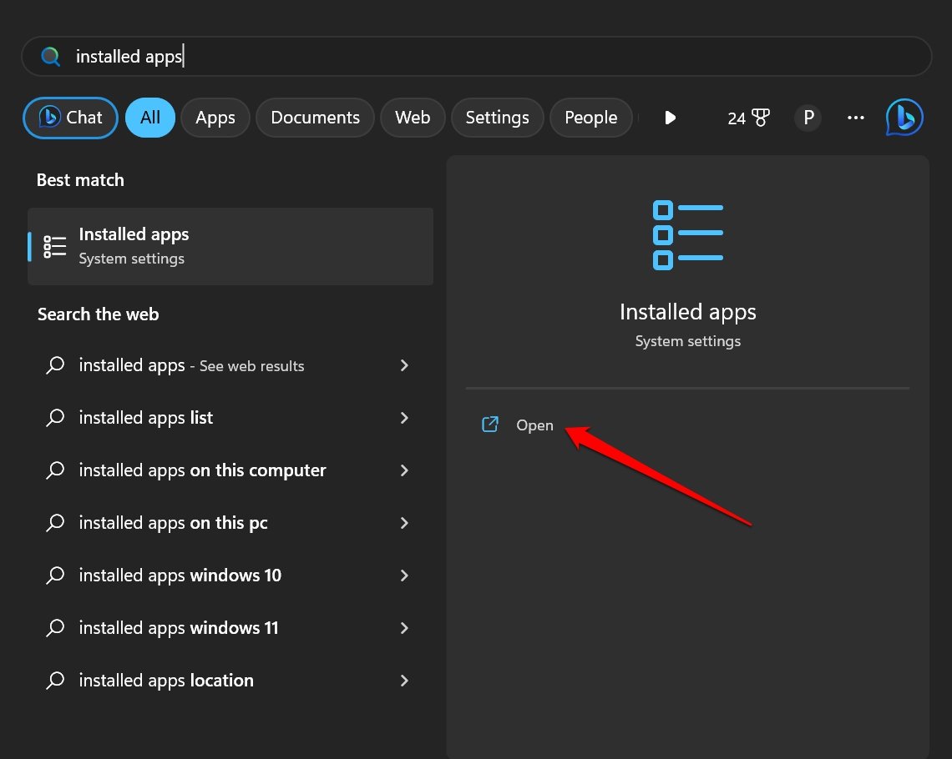Expand the 'installed apps list' suggestion arrow
The width and height of the screenshot is (952, 759).
pyautogui.click(x=404, y=418)
